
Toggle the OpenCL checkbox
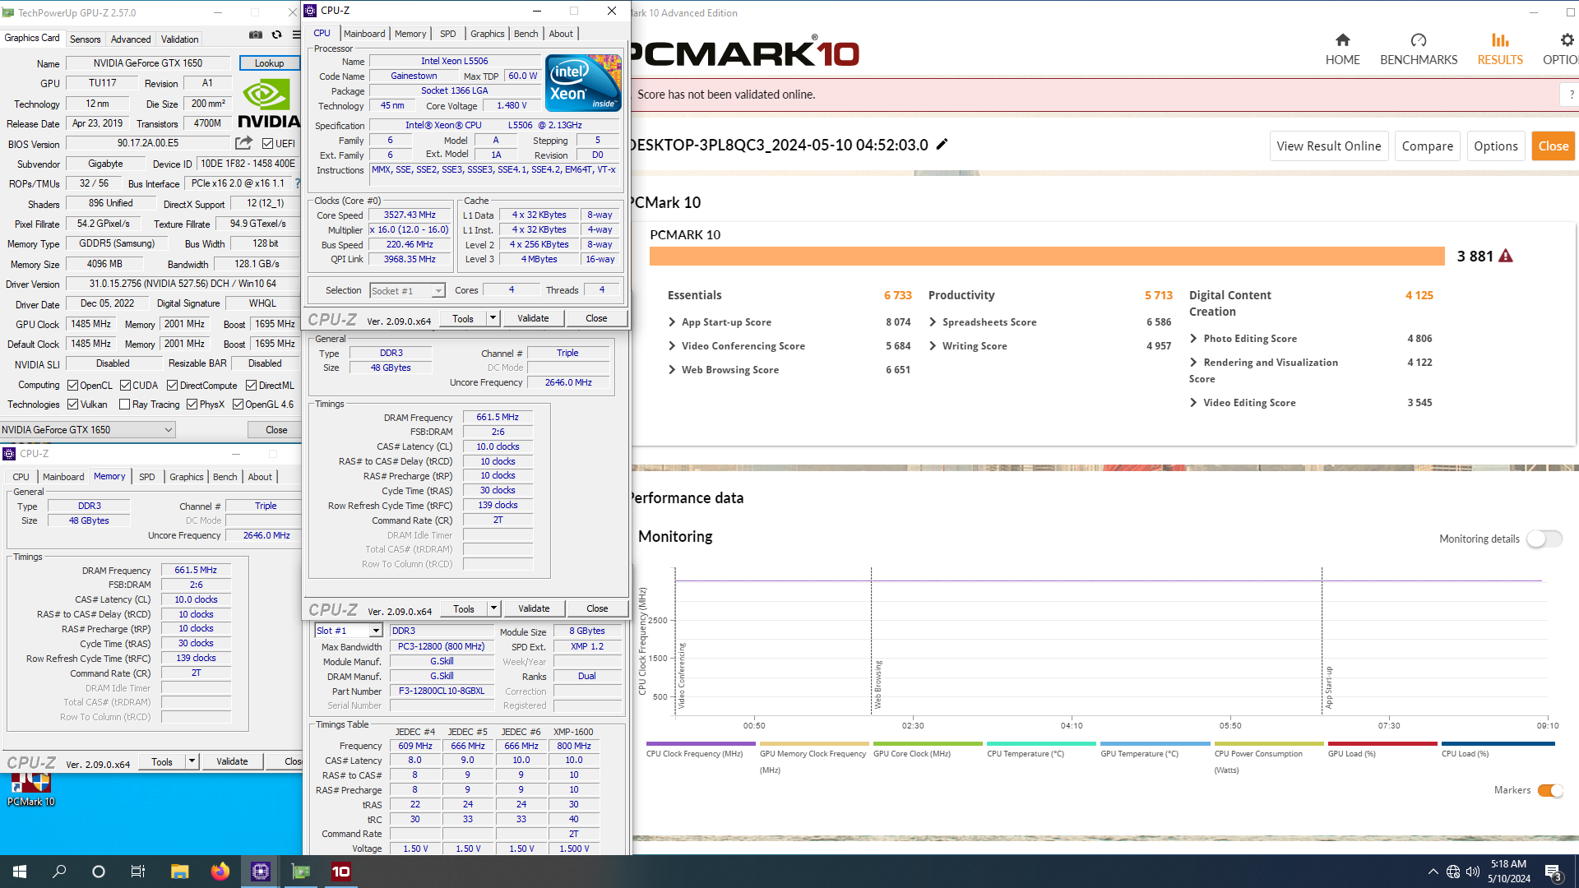[x=72, y=385]
